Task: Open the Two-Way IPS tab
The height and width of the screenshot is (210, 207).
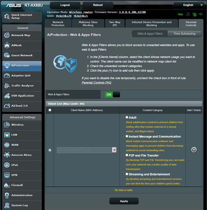Action: click(115, 24)
